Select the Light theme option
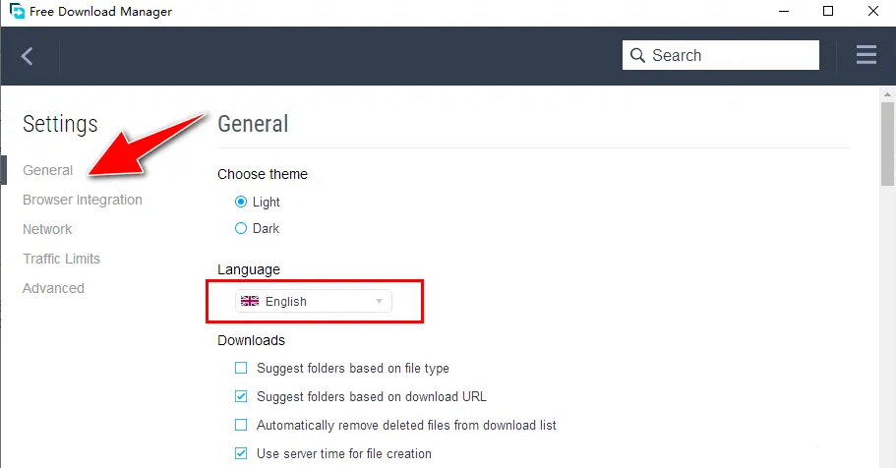Viewport: 896px width, 468px height. coord(241,202)
